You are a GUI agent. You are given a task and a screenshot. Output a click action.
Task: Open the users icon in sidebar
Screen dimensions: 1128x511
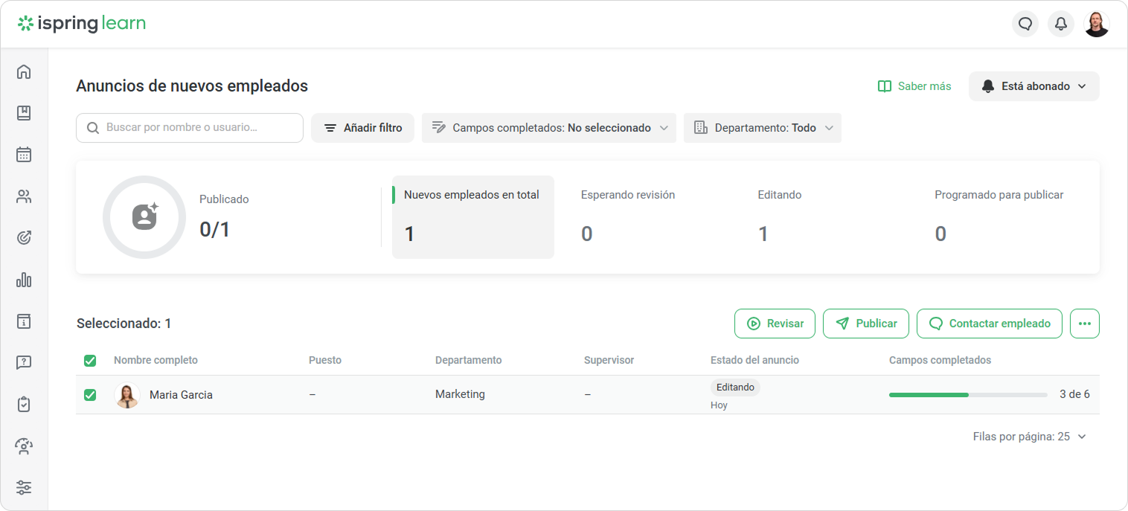click(24, 196)
